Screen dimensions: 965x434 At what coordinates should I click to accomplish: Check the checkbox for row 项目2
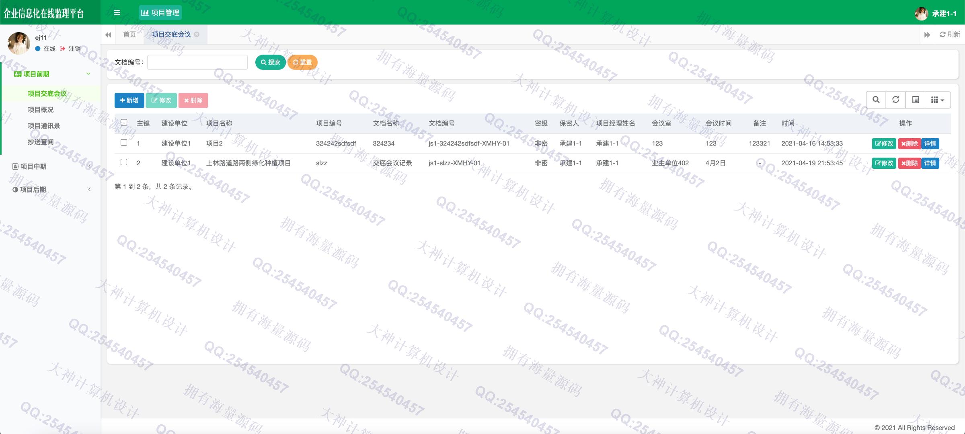tap(124, 143)
